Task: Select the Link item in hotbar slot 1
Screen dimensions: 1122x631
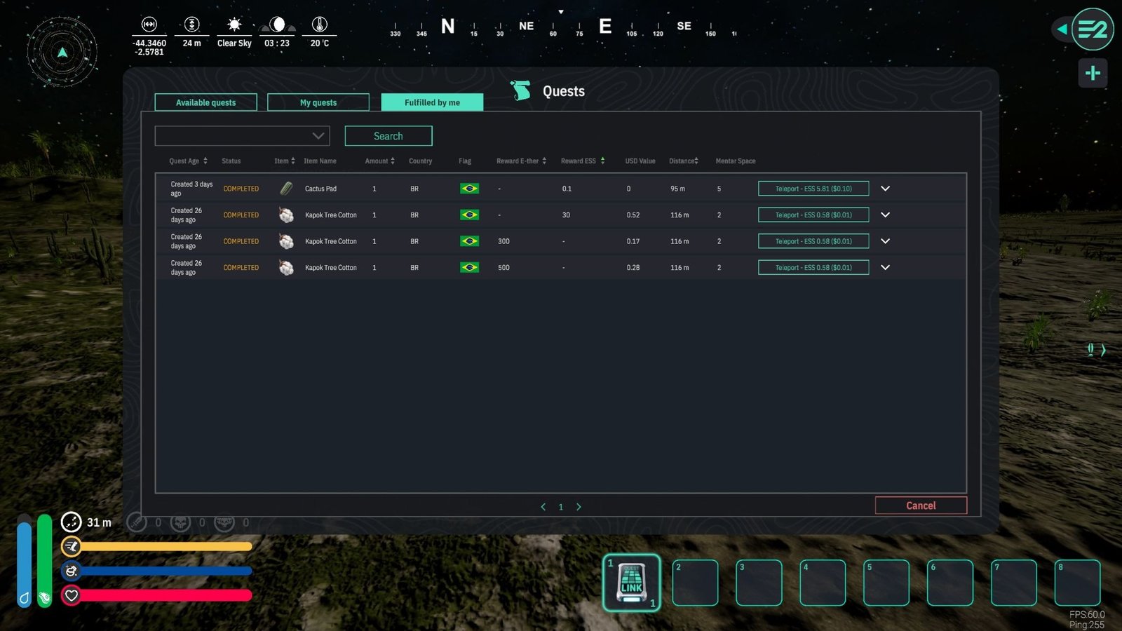Action: pos(631,583)
